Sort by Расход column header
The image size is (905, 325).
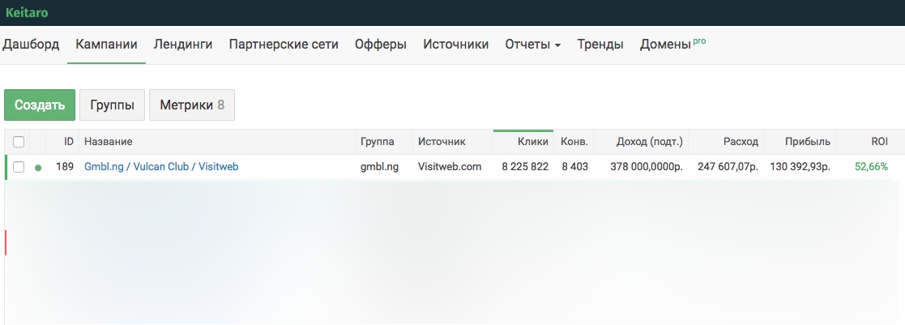pos(741,142)
